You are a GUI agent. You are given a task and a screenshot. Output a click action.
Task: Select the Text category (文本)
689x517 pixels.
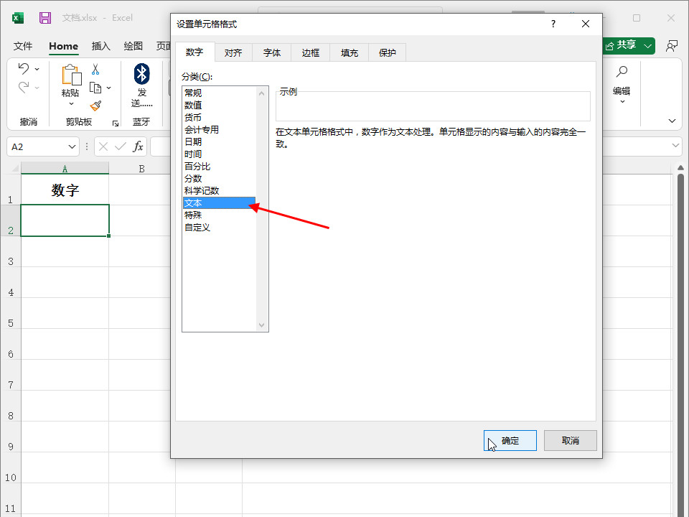(x=219, y=202)
